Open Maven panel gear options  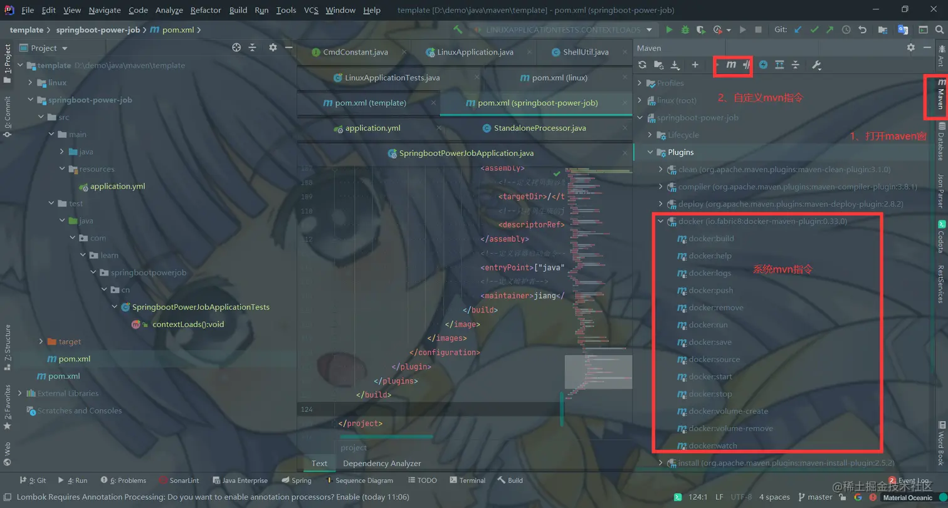[911, 48]
